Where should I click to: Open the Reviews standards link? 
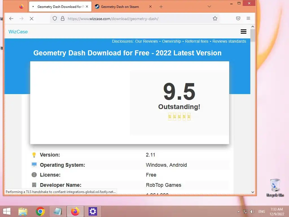229,41
